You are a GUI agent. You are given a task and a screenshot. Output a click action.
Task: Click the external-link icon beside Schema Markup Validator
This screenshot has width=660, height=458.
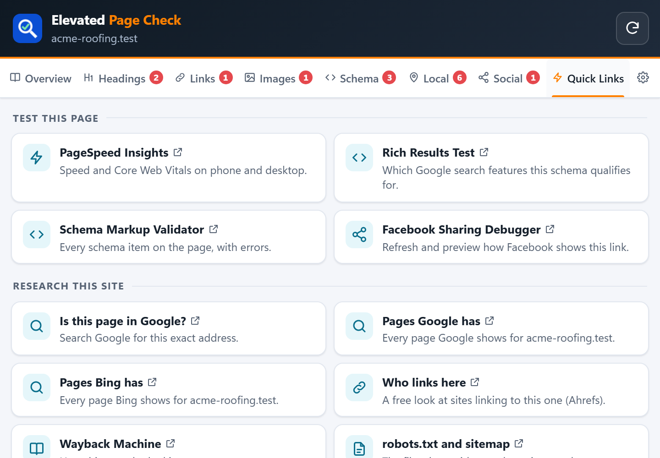tap(214, 229)
